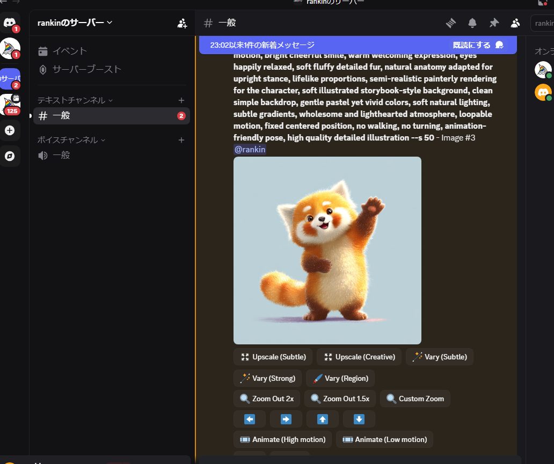The image size is (554, 464).
Task: Open notification settings bell icon
Action: [472, 23]
